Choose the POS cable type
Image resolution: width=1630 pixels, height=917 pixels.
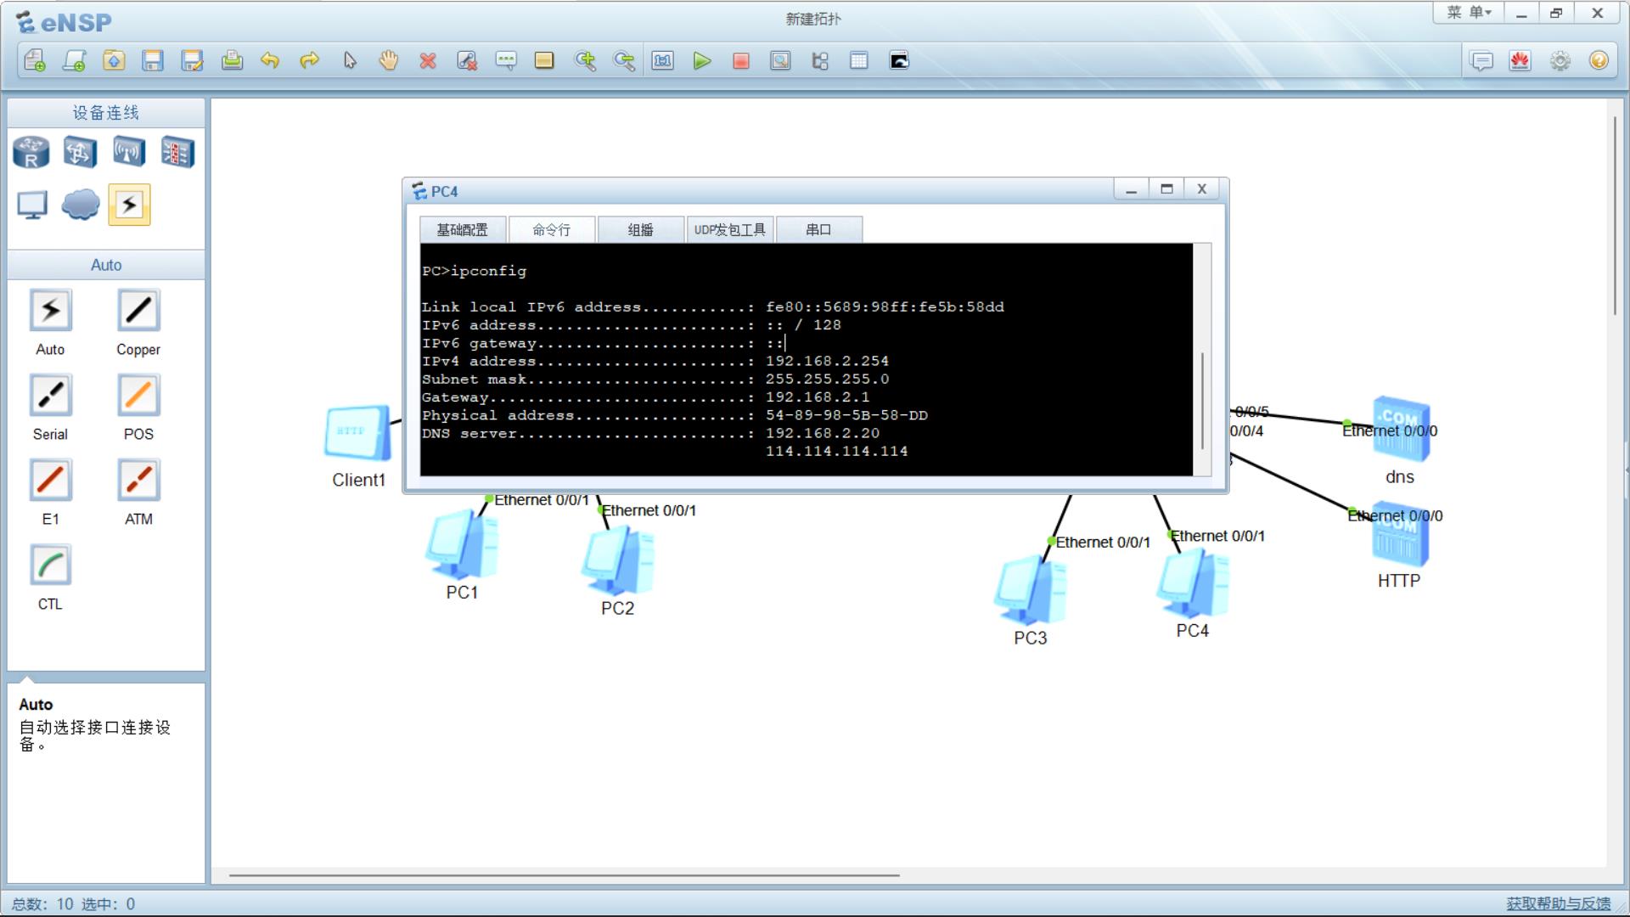point(138,396)
